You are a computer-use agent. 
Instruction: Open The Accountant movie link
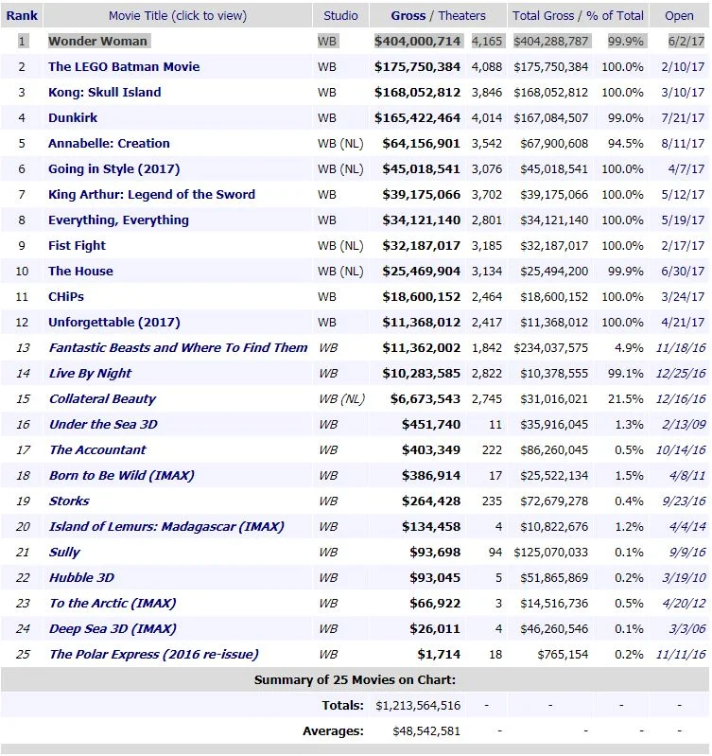click(97, 449)
